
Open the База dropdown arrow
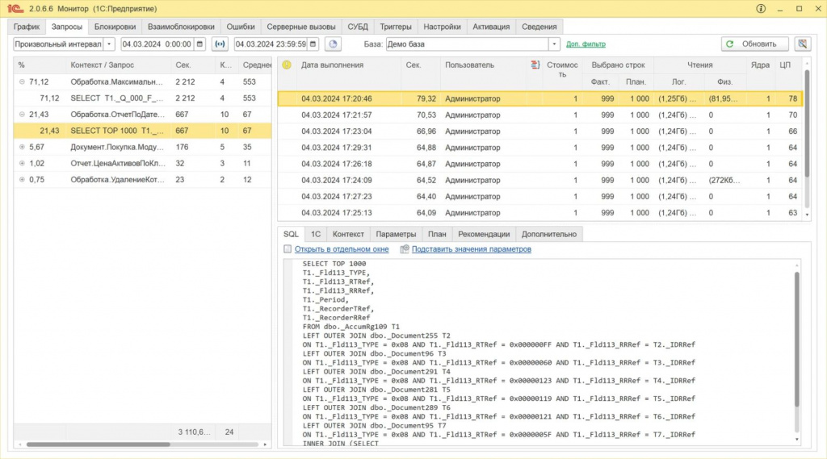tap(554, 44)
